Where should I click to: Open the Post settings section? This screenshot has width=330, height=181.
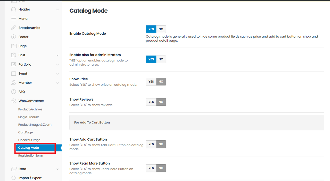[x=22, y=55]
